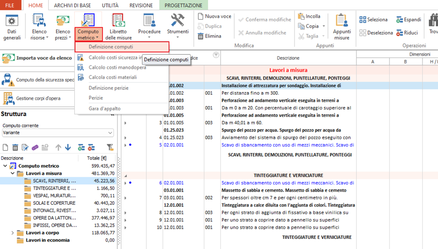Click Seleziona in Operazioni group
This screenshot has width=438, height=249.
373,20
